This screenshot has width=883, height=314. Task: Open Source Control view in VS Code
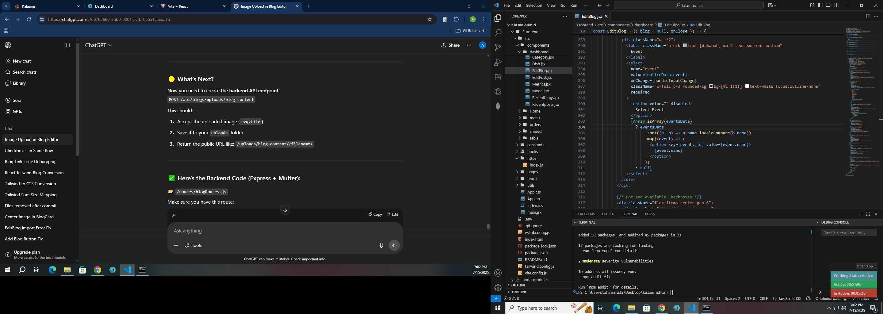pos(498,48)
